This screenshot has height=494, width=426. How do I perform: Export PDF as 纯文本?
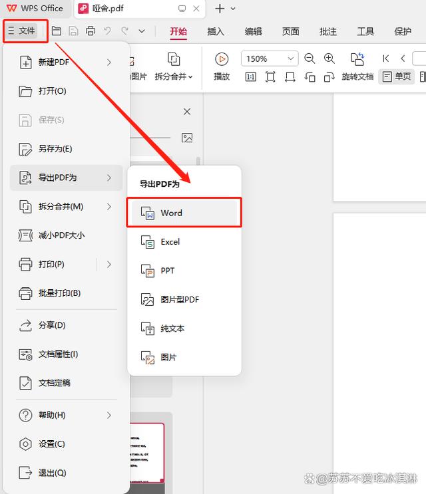pyautogui.click(x=184, y=328)
